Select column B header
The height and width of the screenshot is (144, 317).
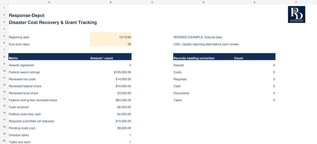[x=111, y=2]
